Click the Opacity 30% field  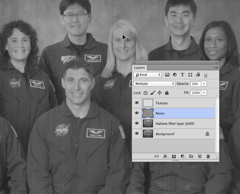[196, 84]
